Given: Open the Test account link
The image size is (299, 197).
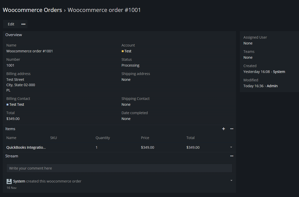Looking at the screenshot, I should [128, 51].
